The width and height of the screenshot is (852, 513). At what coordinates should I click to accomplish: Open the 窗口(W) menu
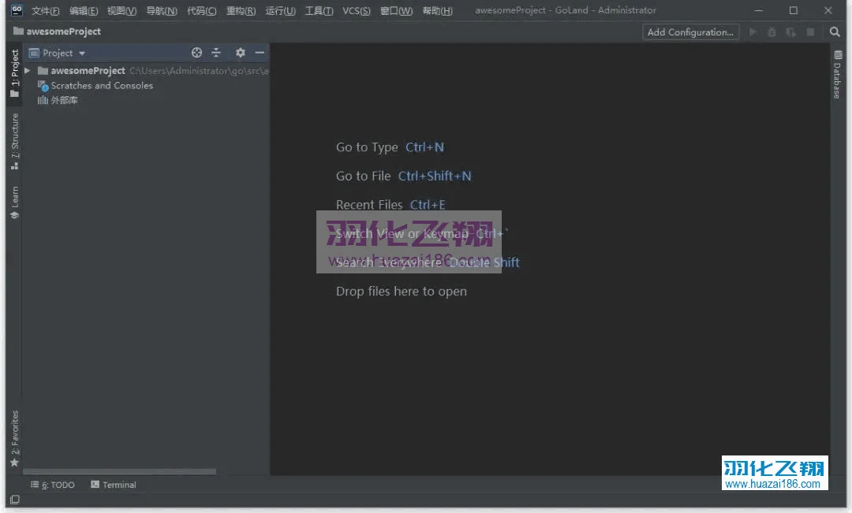396,11
